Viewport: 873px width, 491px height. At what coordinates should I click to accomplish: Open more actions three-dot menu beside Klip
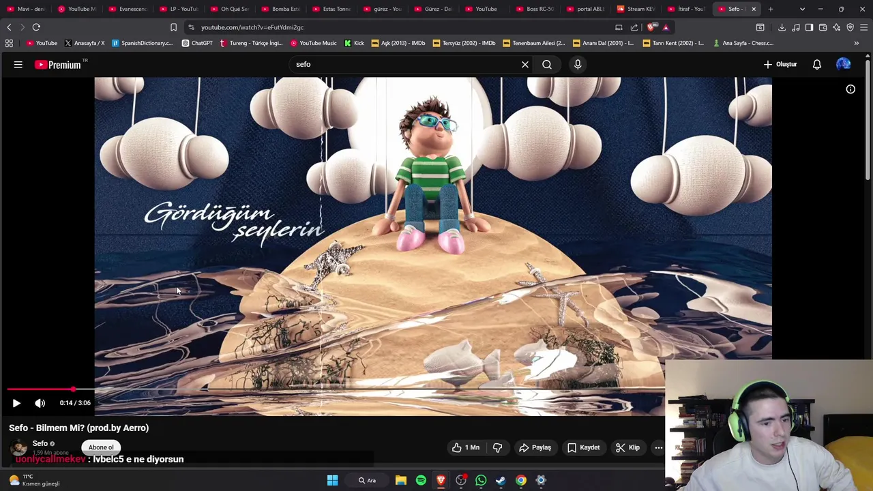[x=659, y=448]
